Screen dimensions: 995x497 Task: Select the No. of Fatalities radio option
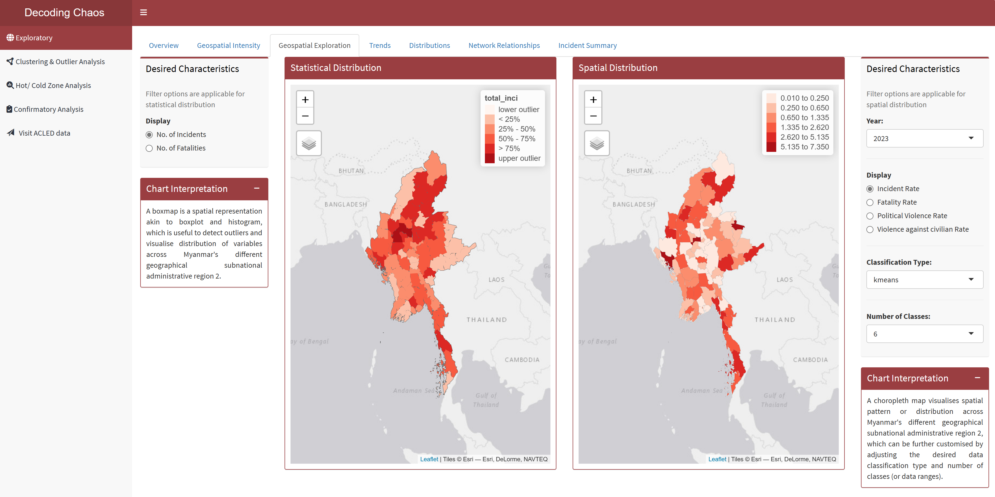point(149,148)
